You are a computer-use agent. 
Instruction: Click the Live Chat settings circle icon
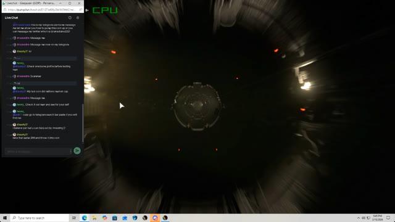70,18
